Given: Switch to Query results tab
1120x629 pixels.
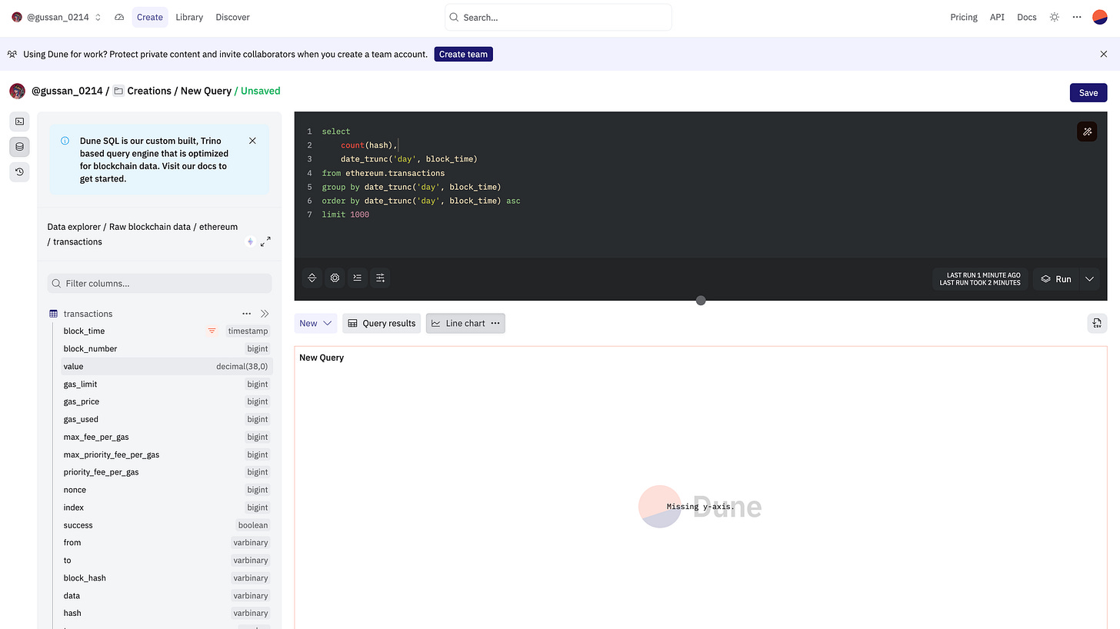Looking at the screenshot, I should coord(382,323).
